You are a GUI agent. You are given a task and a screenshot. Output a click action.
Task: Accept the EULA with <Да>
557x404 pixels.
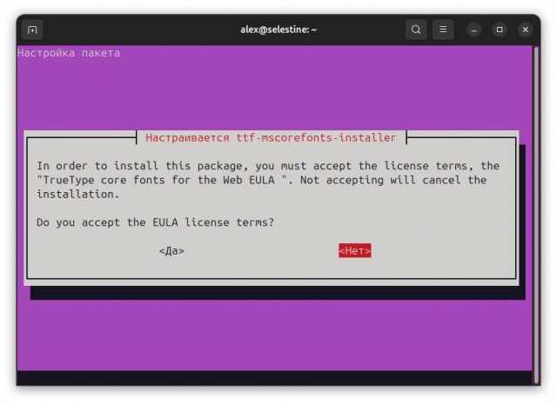(171, 251)
